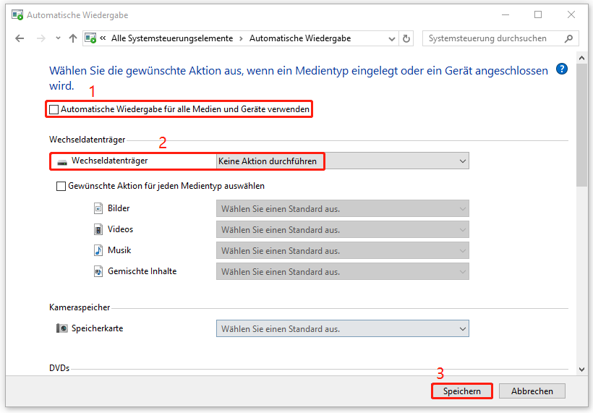
Task: Open recent locations dropdown chevron
Action: click(x=58, y=38)
